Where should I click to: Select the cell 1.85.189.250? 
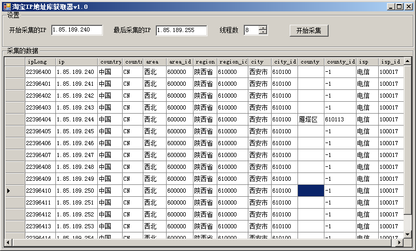pos(77,191)
